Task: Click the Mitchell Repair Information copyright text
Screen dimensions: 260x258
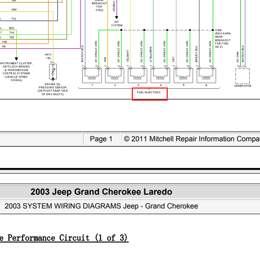Action: pos(192,139)
